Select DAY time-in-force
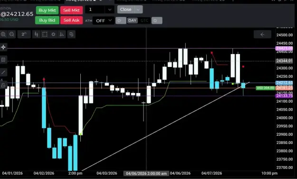This screenshot has width=297, height=179. coord(132,20)
